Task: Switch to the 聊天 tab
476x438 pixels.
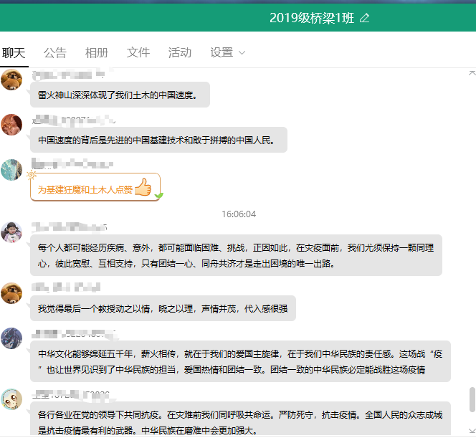Action: 14,52
